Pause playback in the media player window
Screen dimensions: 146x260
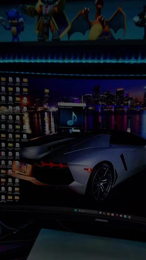tap(71, 131)
